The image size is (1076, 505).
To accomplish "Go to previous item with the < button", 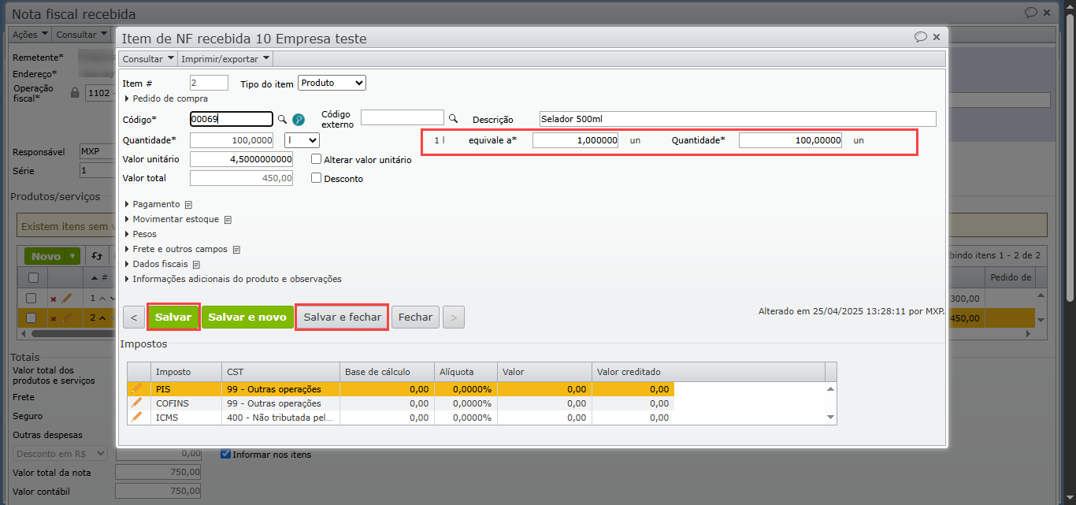I will coord(133,317).
